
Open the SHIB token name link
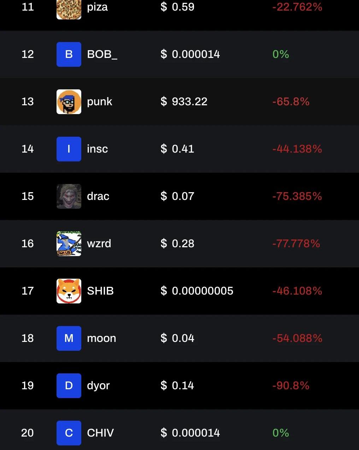(x=100, y=291)
